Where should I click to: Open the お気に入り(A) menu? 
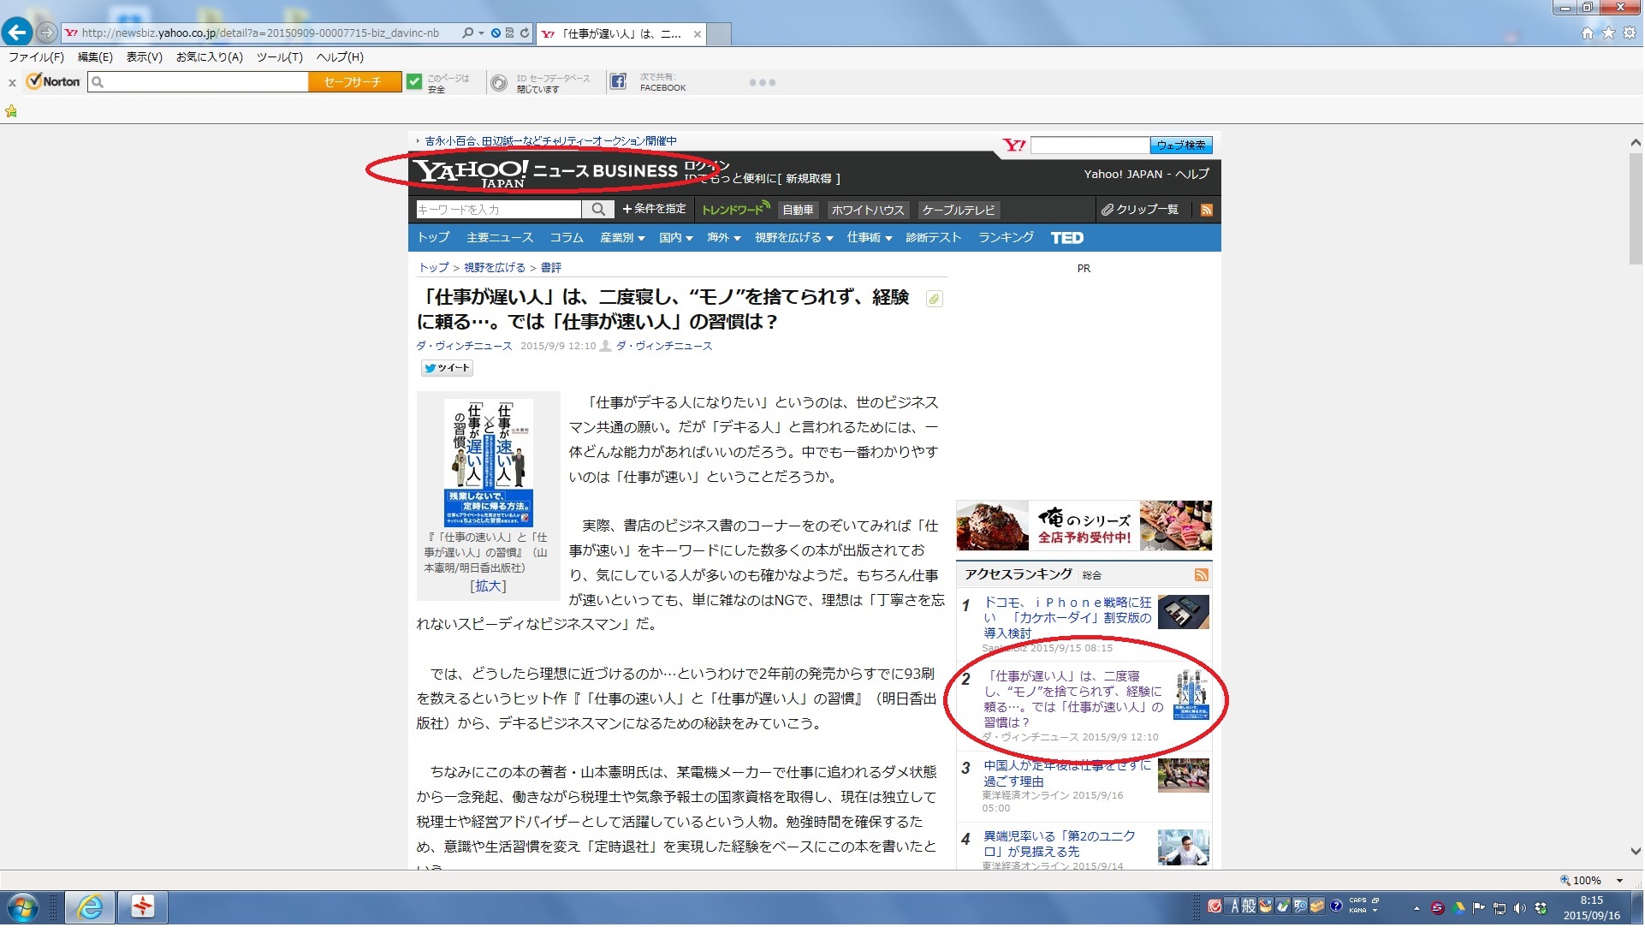pos(209,57)
